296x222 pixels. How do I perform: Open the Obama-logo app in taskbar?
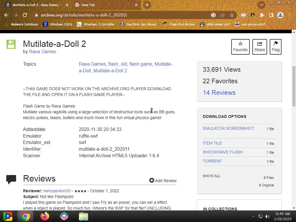(64, 216)
